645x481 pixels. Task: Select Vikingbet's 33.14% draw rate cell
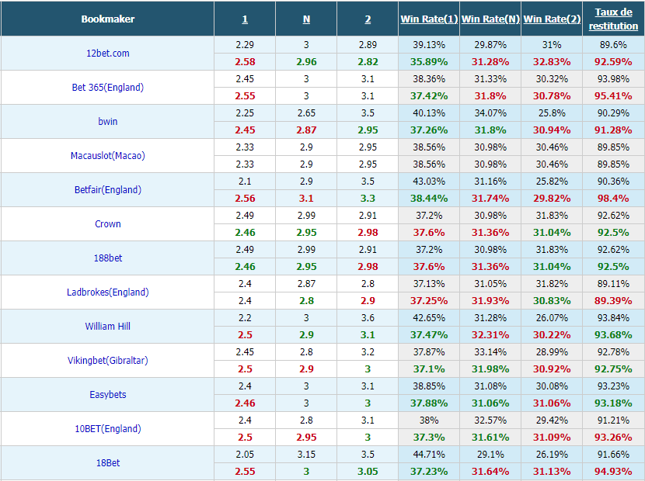pyautogui.click(x=490, y=351)
